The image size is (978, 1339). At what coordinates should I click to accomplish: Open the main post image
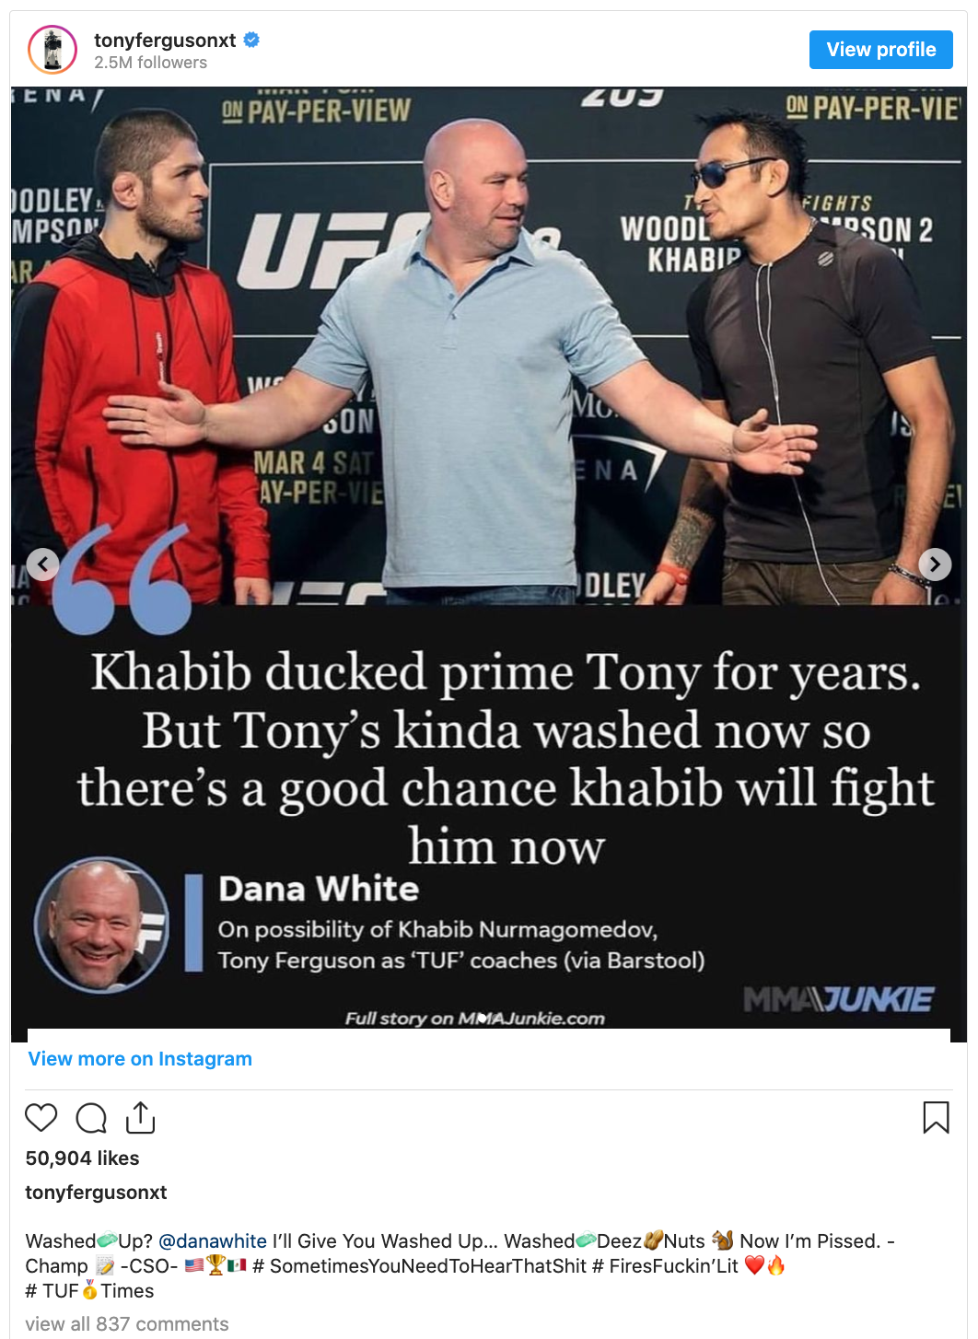489,565
